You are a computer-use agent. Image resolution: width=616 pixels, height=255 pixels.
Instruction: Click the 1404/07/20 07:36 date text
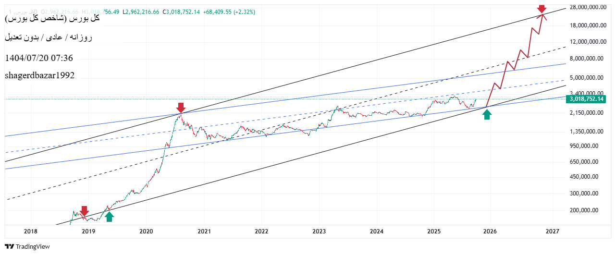39,58
